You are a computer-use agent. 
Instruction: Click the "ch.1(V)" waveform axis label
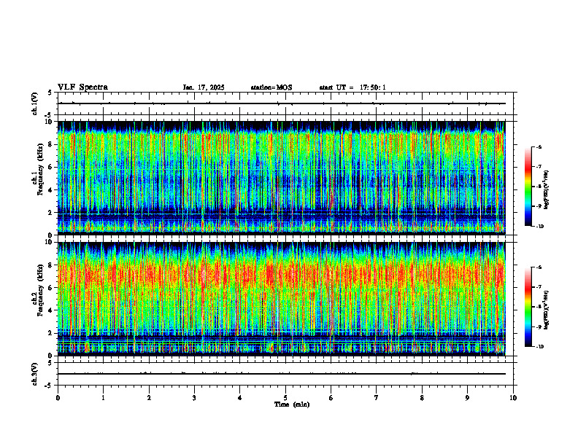(x=34, y=103)
